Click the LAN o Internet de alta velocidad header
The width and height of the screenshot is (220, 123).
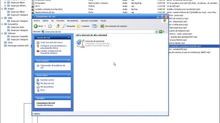point(91,35)
